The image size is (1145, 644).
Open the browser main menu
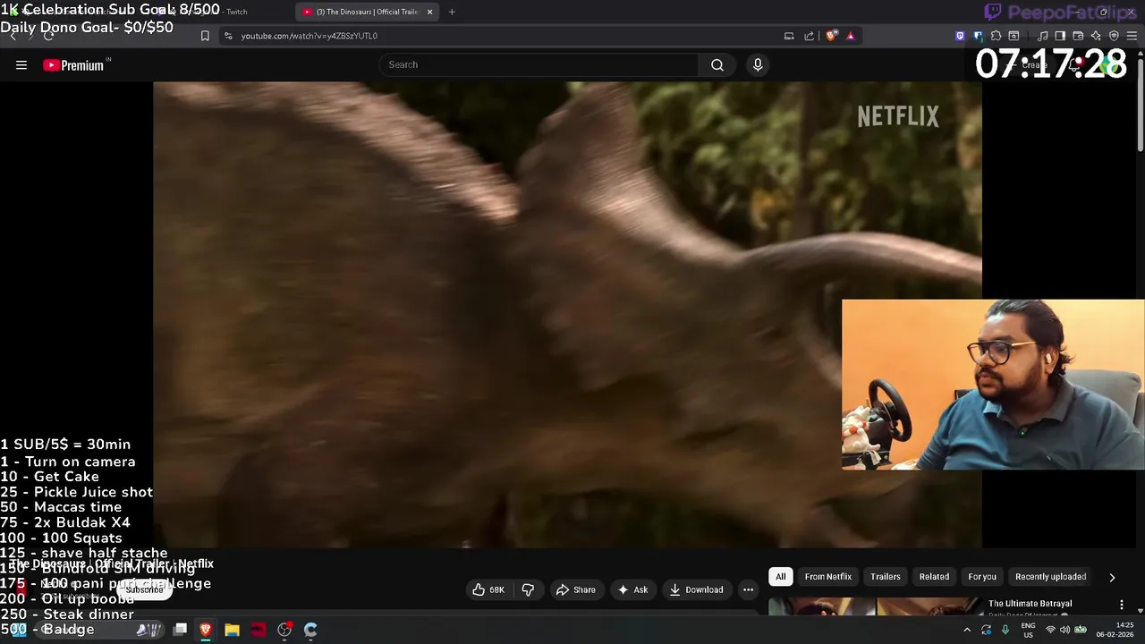click(x=1132, y=36)
